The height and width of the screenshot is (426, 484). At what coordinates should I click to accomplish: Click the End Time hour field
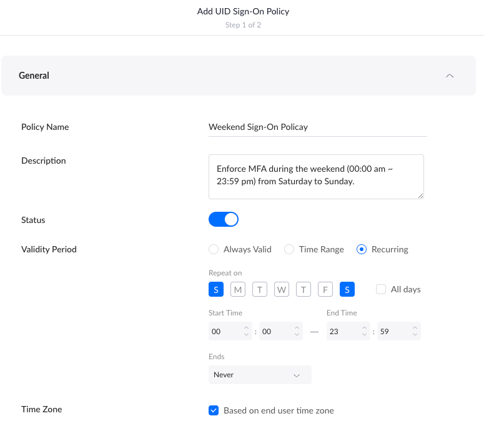click(x=341, y=332)
